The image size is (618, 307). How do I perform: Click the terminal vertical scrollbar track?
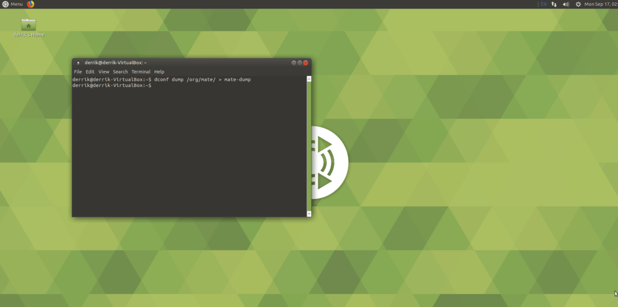[x=309, y=146]
